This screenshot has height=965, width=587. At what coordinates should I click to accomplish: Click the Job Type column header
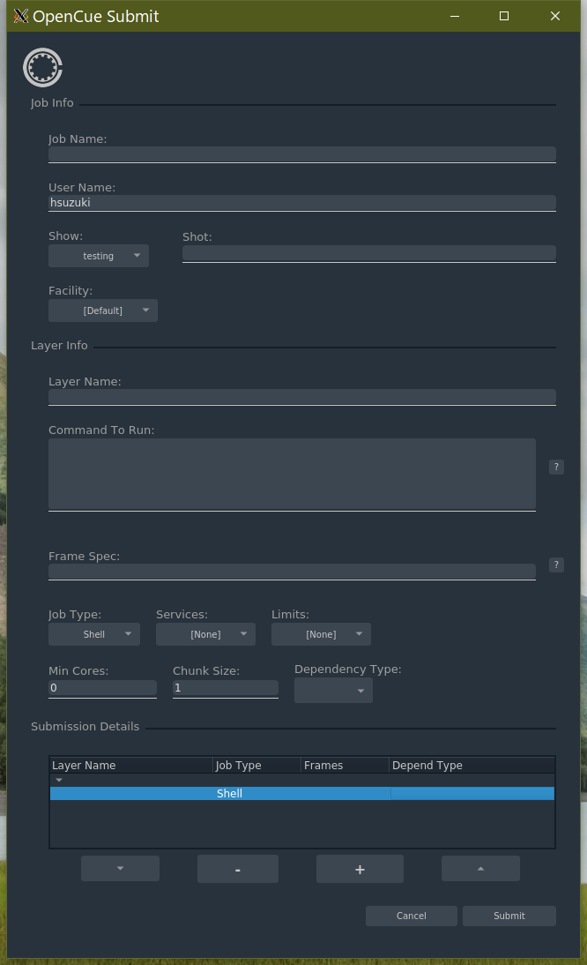(257, 766)
